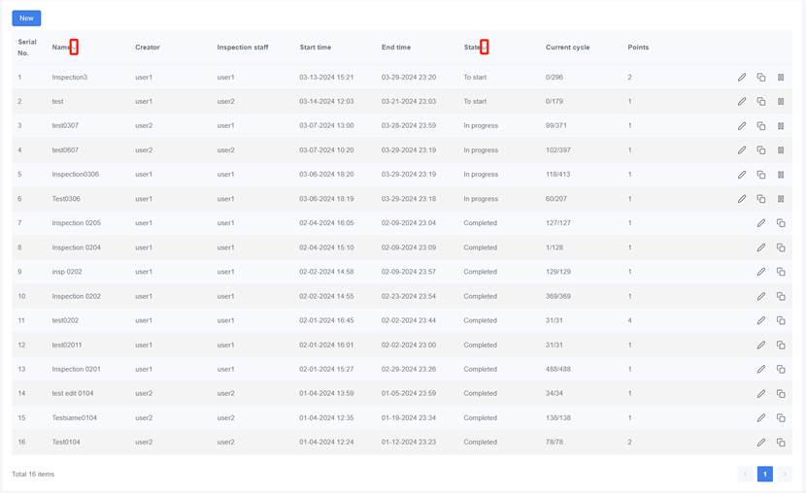Delete the Test0306 row
806x494 pixels.
tap(781, 199)
